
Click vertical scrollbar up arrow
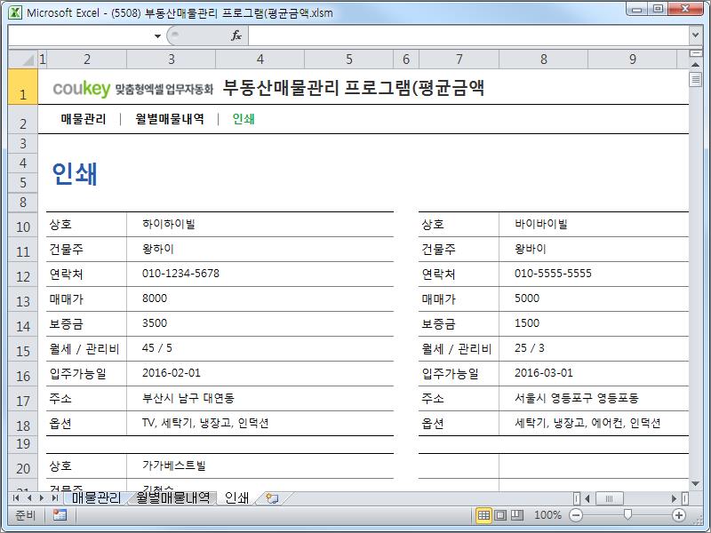[695, 65]
